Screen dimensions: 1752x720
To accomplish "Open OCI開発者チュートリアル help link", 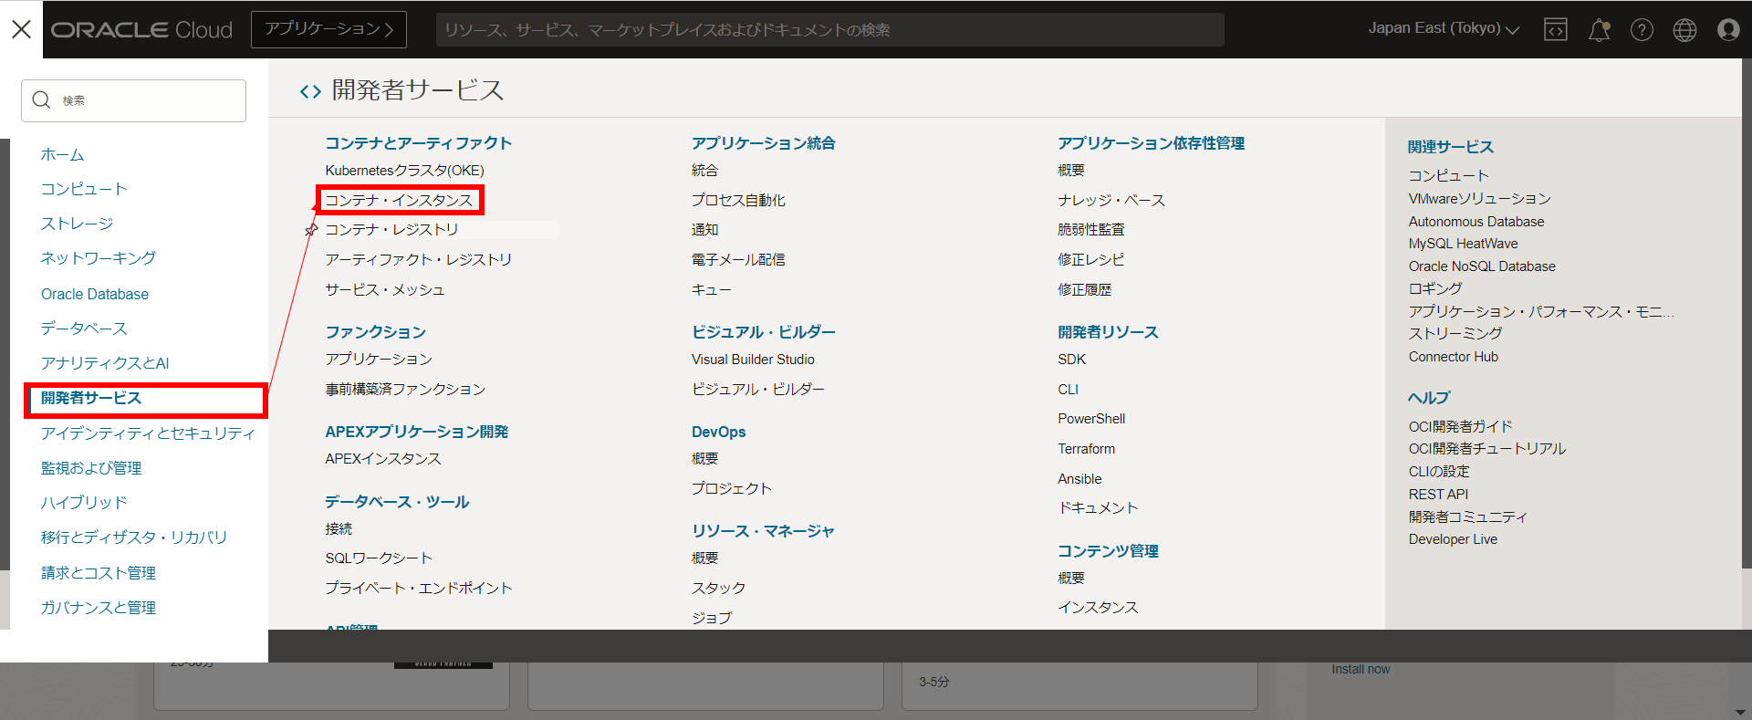I will pyautogui.click(x=1486, y=449).
